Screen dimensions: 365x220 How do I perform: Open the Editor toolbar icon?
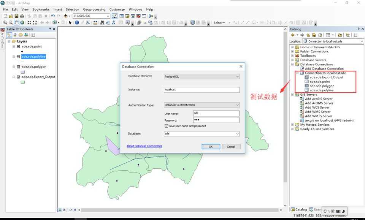tap(114, 16)
